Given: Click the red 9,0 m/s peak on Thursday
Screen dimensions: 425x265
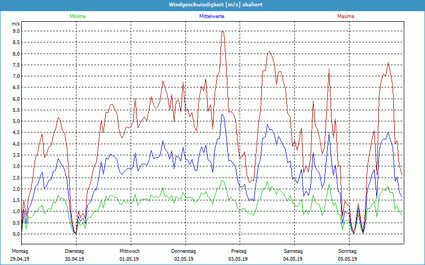Looking at the screenshot, I should click(x=223, y=31).
